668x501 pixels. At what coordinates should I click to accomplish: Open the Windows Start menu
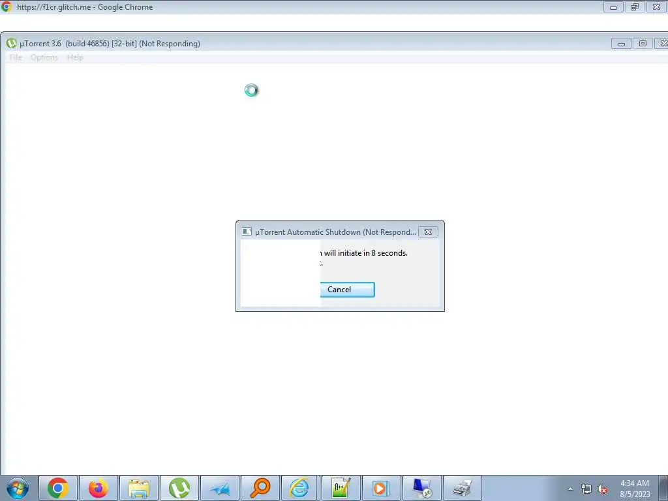click(18, 488)
